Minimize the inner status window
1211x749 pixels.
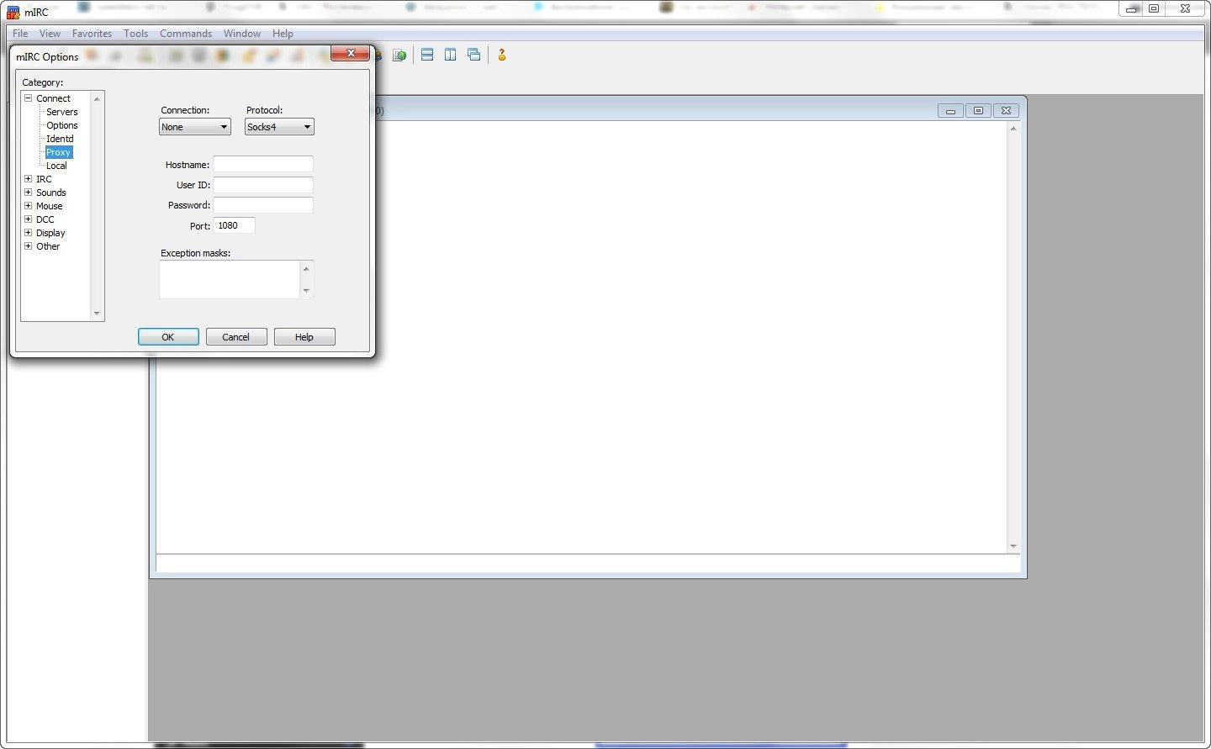coord(950,111)
